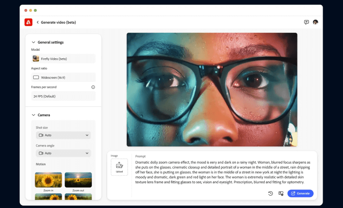The image size is (343, 208).
Task: Click the Prompt label above the text
Action: (x=140, y=156)
